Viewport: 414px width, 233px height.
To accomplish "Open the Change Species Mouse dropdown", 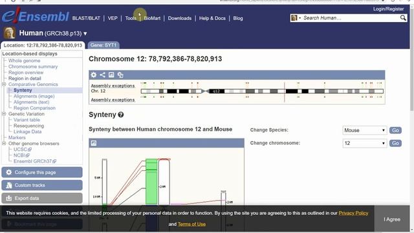I will tap(365, 130).
